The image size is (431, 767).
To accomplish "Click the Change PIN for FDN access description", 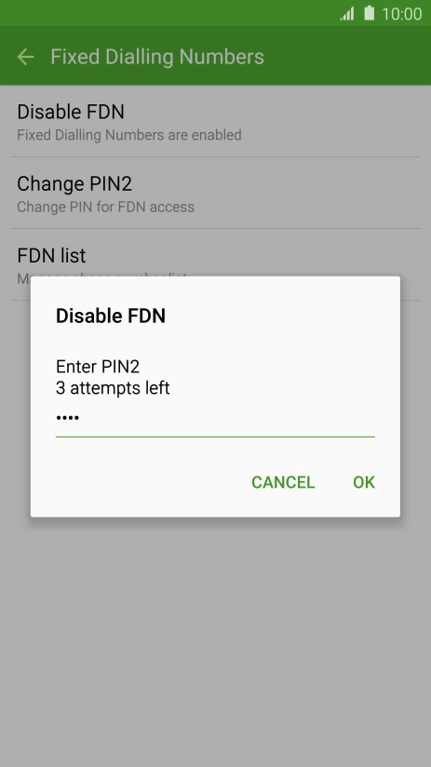I will point(106,207).
